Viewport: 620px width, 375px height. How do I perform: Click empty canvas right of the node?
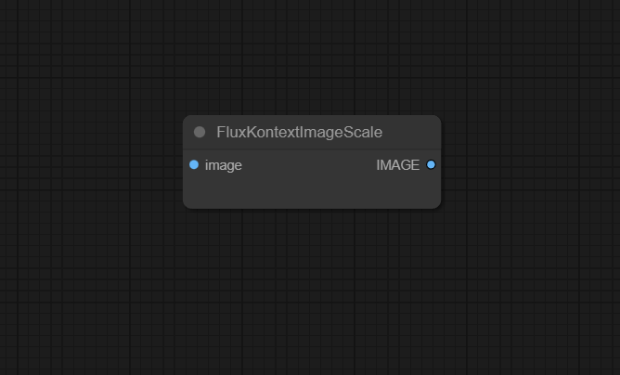tap(529, 162)
